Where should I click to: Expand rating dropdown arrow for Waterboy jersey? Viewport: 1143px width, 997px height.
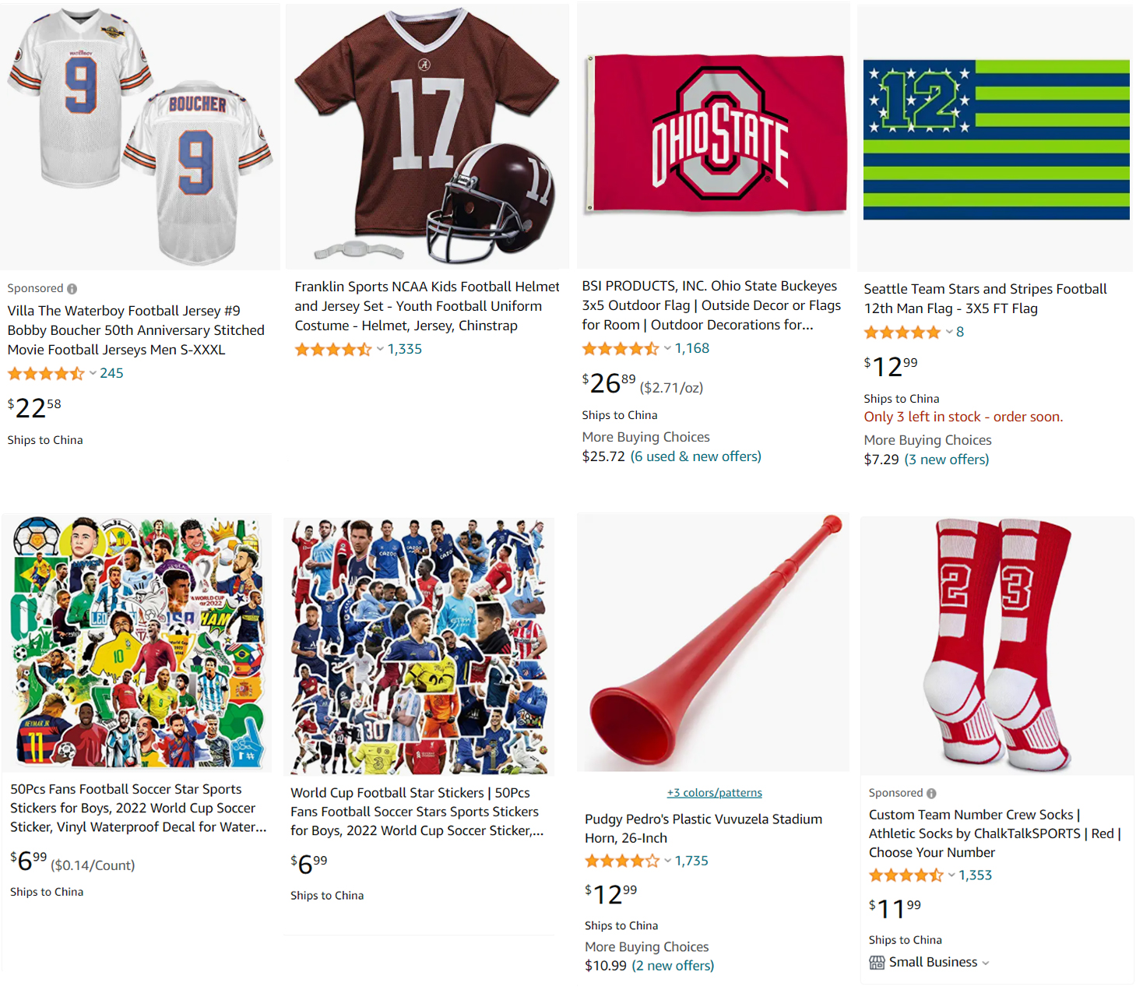[93, 373]
